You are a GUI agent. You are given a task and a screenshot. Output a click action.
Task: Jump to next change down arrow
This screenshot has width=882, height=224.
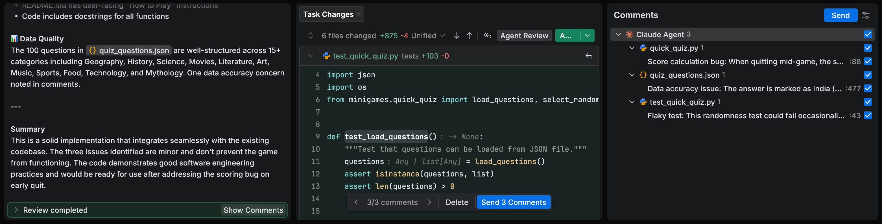click(x=457, y=35)
